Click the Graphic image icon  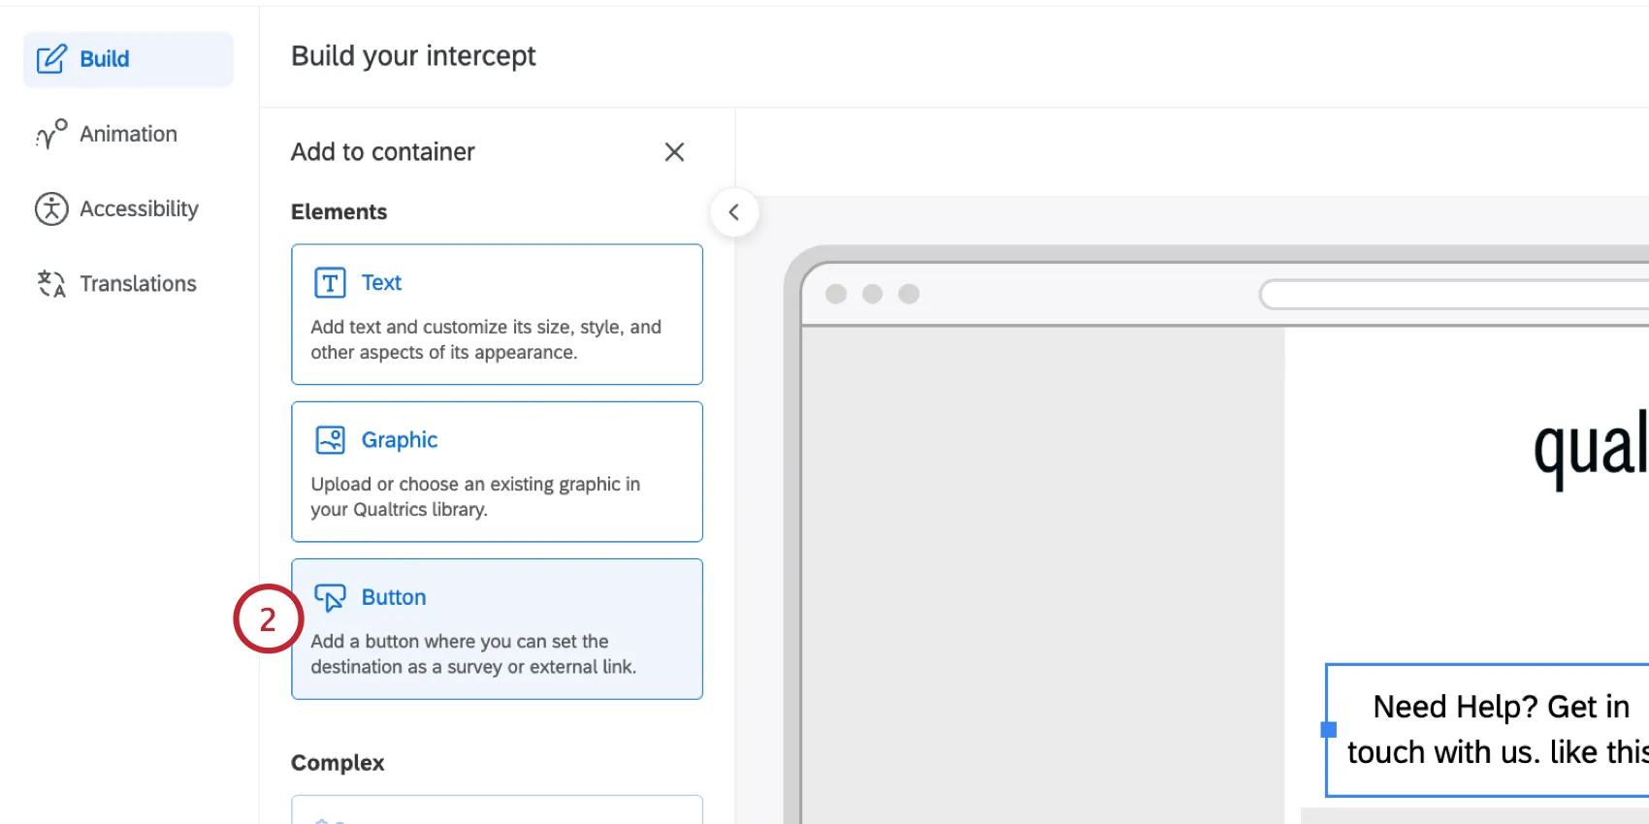330,439
